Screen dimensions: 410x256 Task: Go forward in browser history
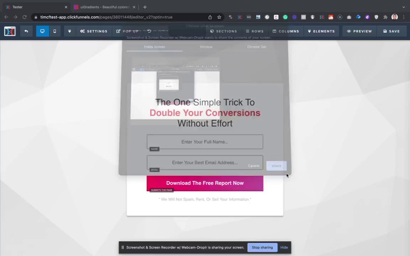(x=15, y=17)
